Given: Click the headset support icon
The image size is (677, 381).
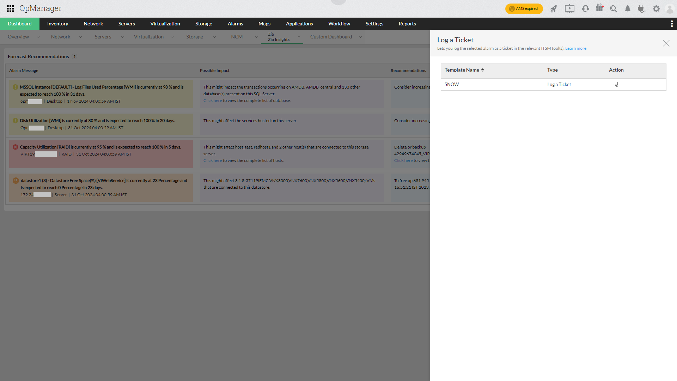Looking at the screenshot, I should click(x=585, y=8).
